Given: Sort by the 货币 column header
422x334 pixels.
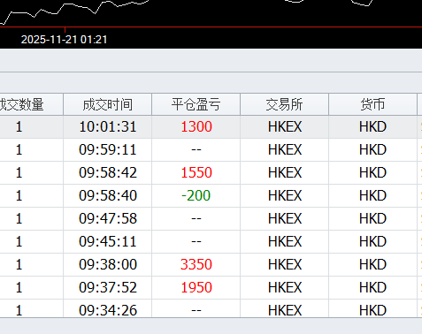Looking at the screenshot, I should (x=373, y=104).
